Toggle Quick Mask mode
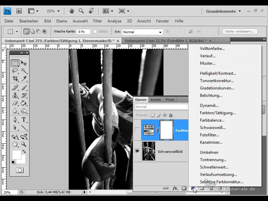 20,170
